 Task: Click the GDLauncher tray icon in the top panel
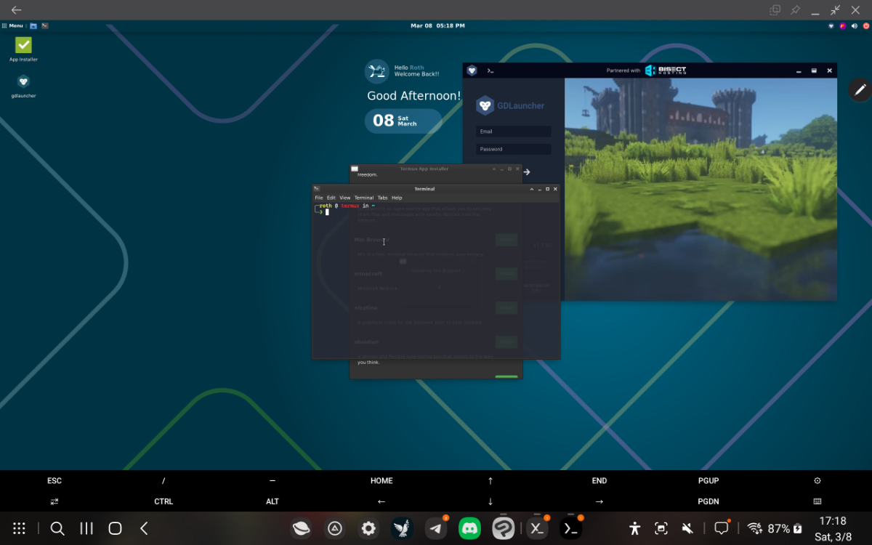click(831, 25)
